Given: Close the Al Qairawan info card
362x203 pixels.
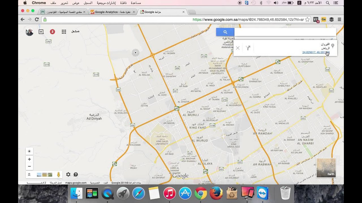Looking at the screenshot, I should (x=238, y=48).
